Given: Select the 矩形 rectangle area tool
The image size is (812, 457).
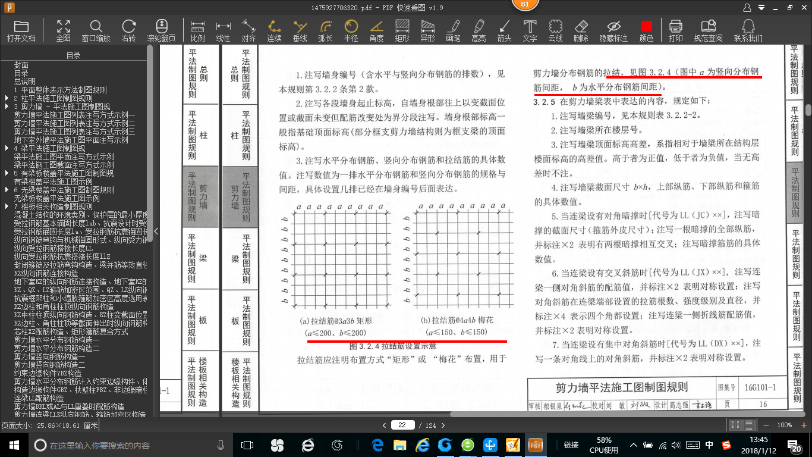Looking at the screenshot, I should point(402,30).
